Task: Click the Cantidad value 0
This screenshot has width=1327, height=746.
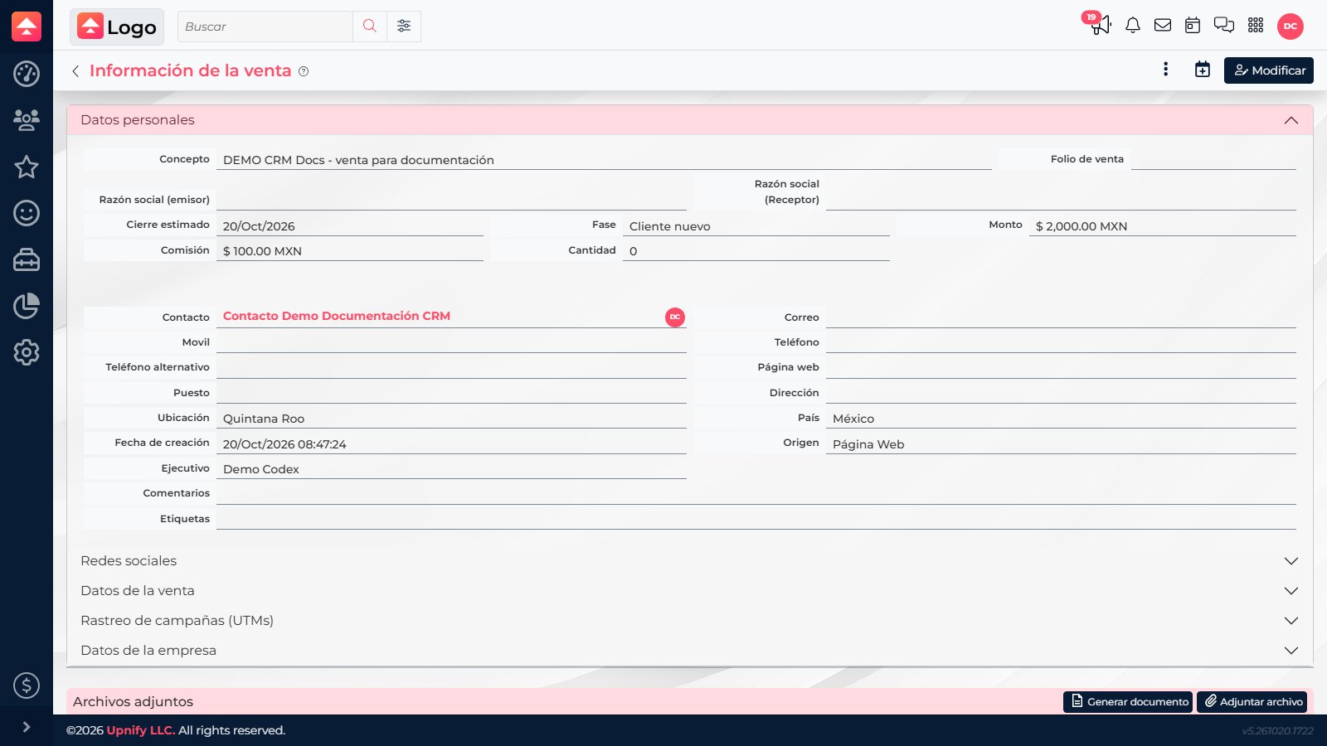Action: (x=634, y=251)
